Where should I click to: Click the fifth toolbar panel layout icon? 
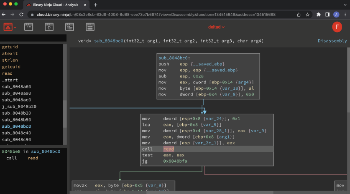(x=90, y=27)
